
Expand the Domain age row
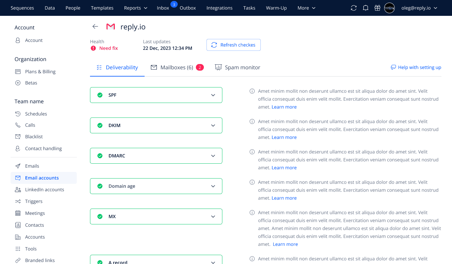(213, 186)
